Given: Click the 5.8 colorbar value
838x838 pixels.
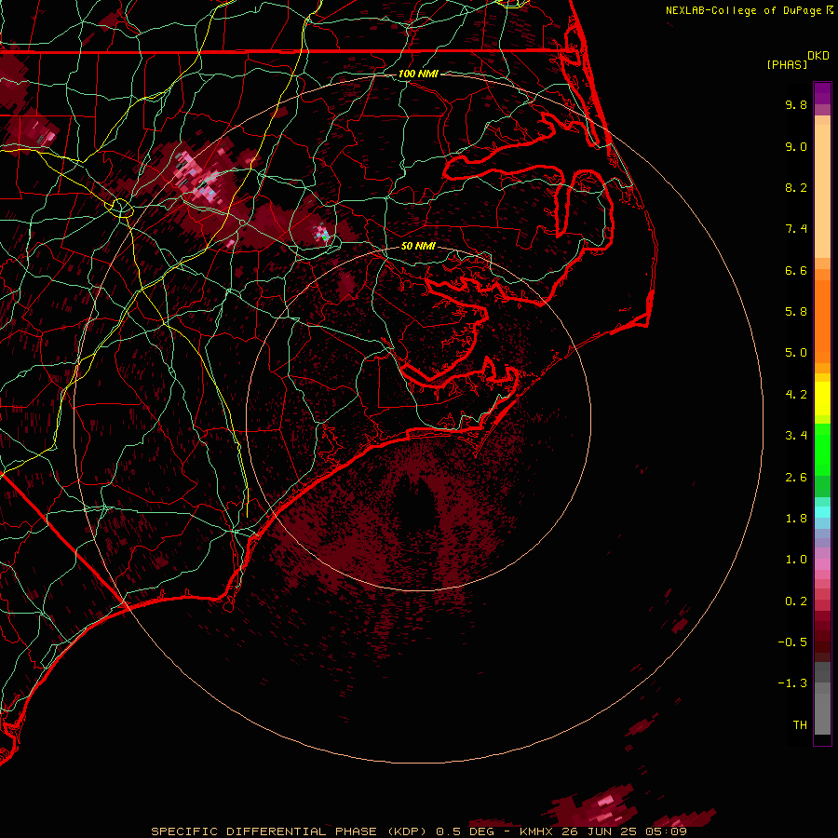Looking at the screenshot, I should pyautogui.click(x=796, y=312).
